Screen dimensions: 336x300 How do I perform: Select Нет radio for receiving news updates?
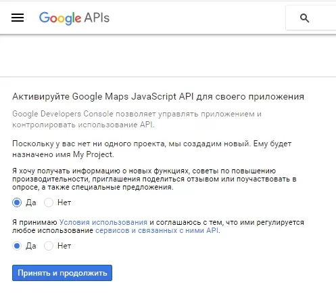[x=49, y=202]
